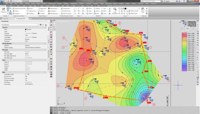Toggle the layer lock icon
Viewport: 200px width, 114px height.
pos(123,8)
